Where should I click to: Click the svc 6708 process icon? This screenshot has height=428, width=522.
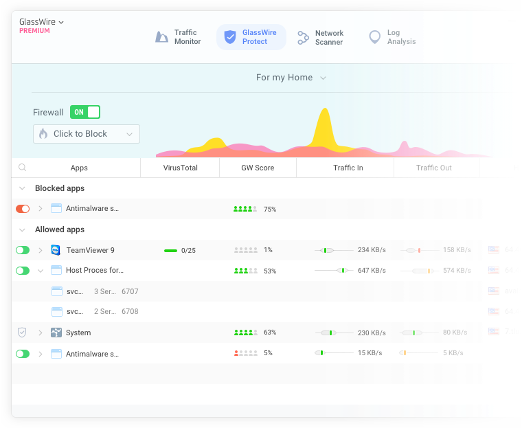tap(56, 312)
